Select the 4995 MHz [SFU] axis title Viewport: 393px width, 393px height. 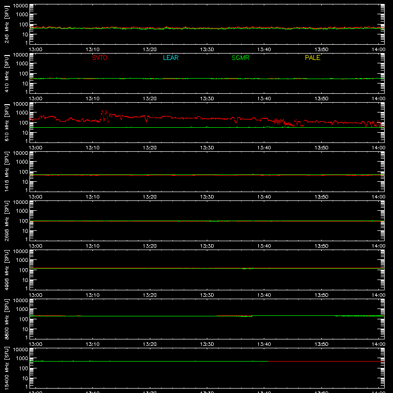(7, 270)
